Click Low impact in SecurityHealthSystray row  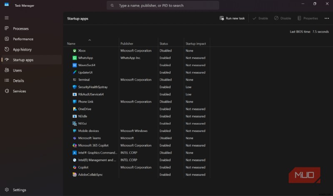(x=189, y=87)
